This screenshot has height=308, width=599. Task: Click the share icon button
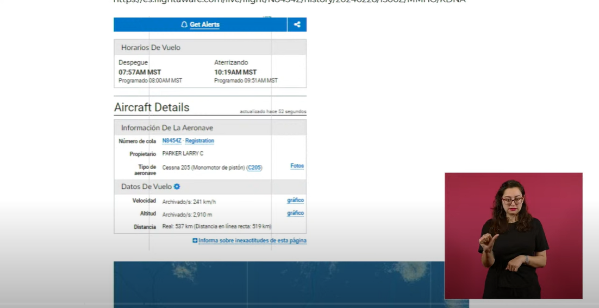pyautogui.click(x=297, y=24)
